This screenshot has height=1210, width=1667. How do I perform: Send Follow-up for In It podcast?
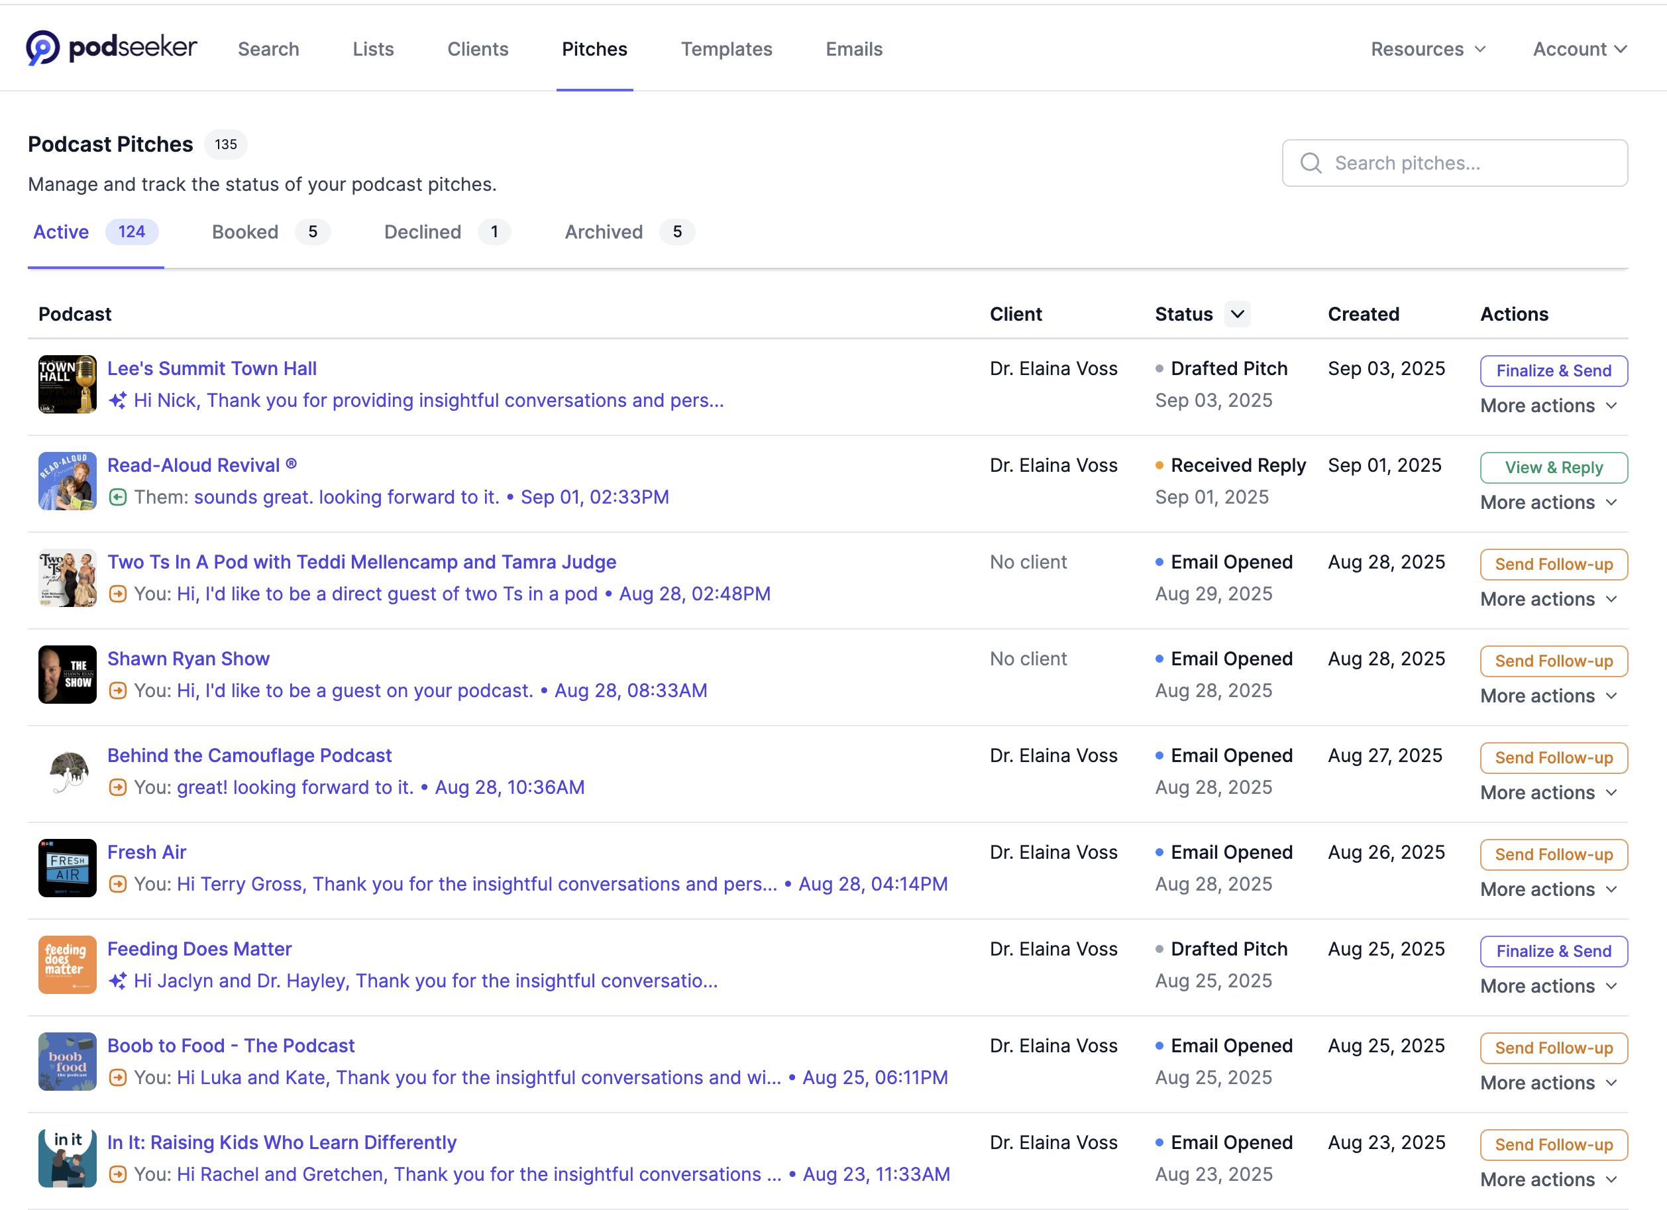point(1554,1144)
